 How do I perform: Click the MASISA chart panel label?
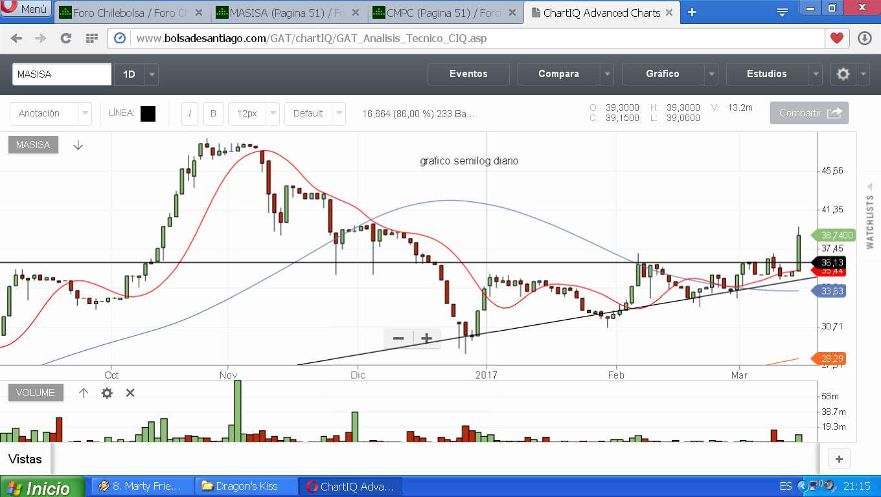(x=33, y=145)
